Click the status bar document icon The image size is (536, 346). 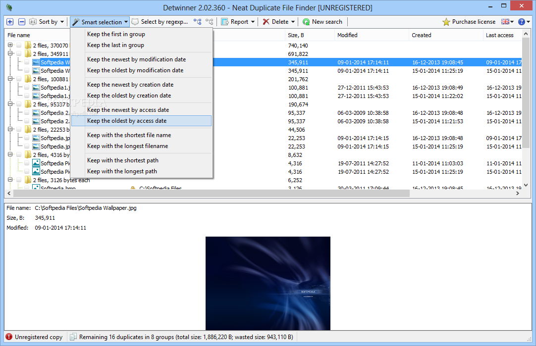coord(73,337)
